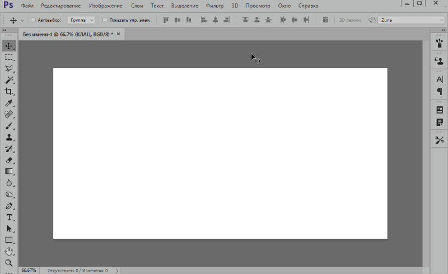Select the Hand tool
This screenshot has height=274, width=448.
[x=9, y=252]
